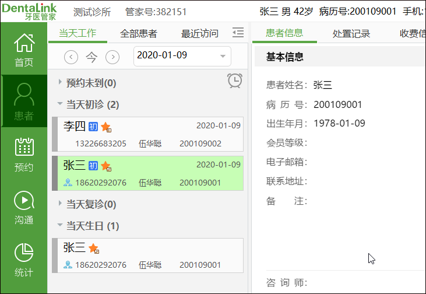Viewport: 426px width, 294px height.
Task: Expand the 预约未到(0) group
Action: pos(60,82)
